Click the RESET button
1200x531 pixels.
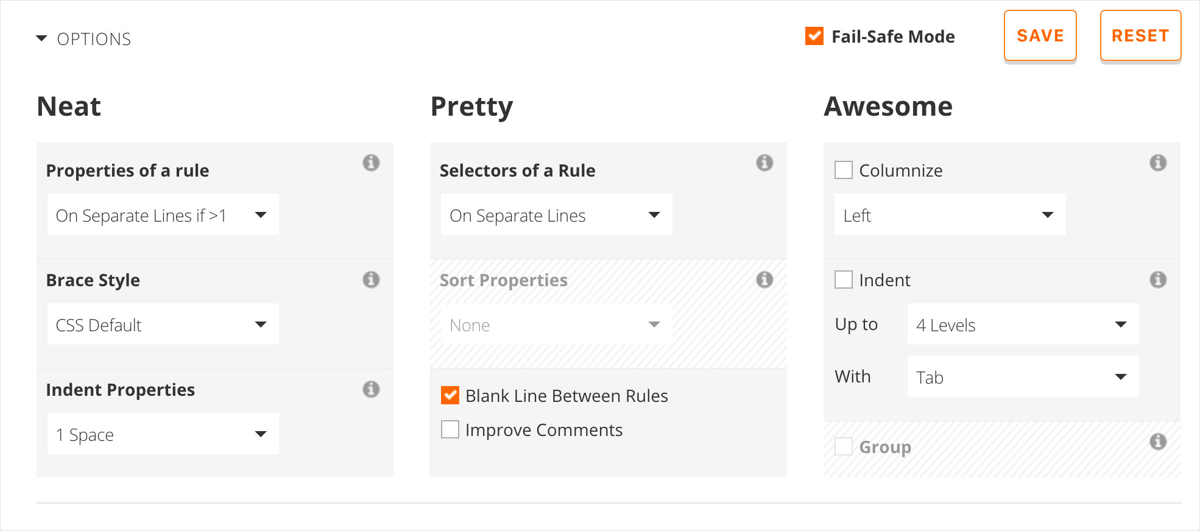[1140, 36]
